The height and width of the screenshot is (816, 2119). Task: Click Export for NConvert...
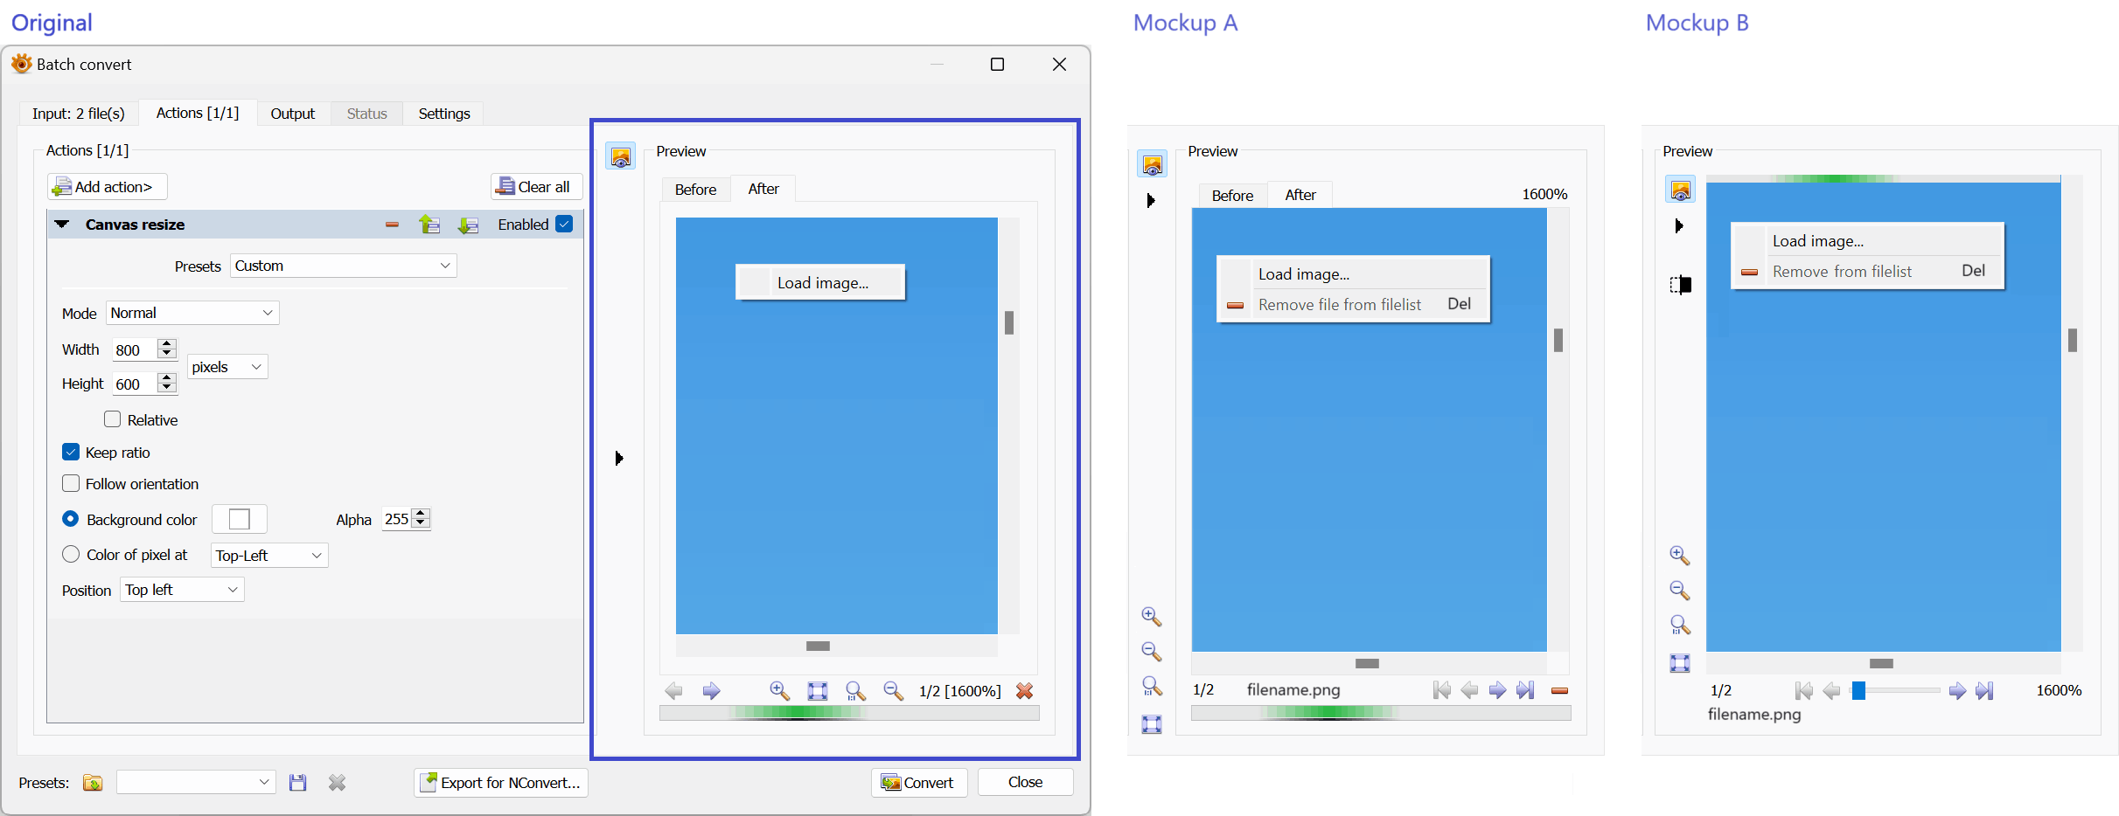[501, 783]
